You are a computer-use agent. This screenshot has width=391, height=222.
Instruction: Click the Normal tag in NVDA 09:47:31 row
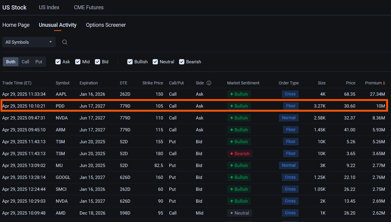coord(289,118)
